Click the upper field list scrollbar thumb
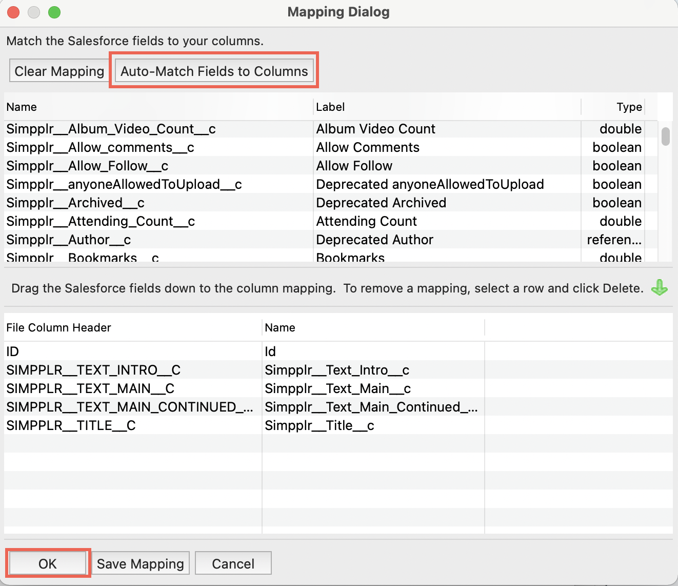Screen dimensions: 678x586 [666, 136]
